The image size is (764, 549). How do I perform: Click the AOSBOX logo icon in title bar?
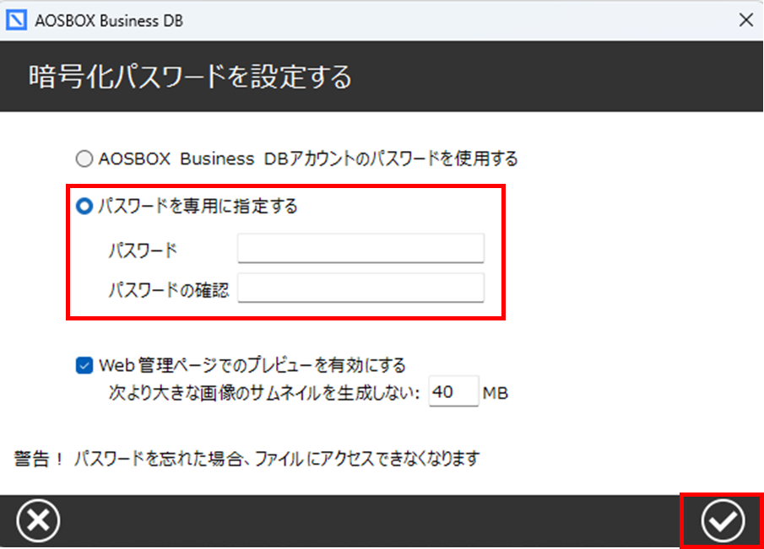(16, 20)
